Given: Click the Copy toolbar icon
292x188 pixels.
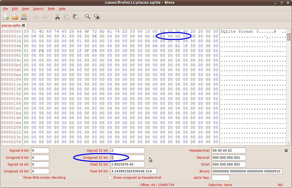Looking at the screenshot, I should [66, 17].
